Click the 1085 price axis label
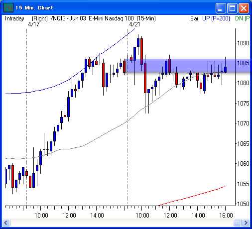Screen dimensions: 252x229 coord(243,63)
